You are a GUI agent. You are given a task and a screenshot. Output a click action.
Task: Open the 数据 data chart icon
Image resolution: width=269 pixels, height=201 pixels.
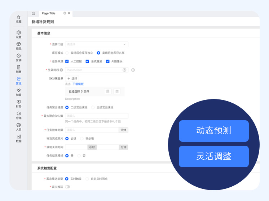[x=19, y=138]
